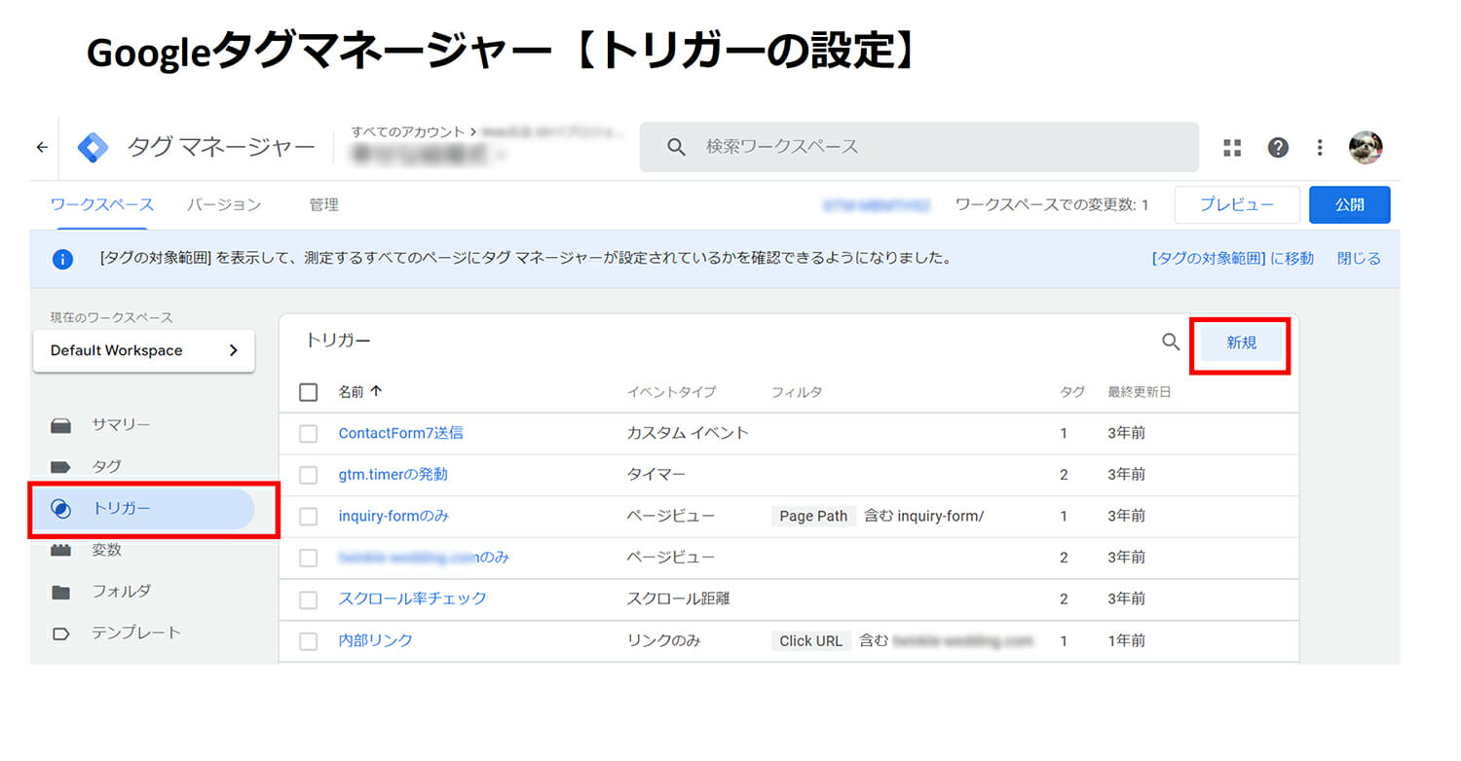This screenshot has height=761, width=1461.
Task: Open the help question mark icon
Action: (1278, 148)
